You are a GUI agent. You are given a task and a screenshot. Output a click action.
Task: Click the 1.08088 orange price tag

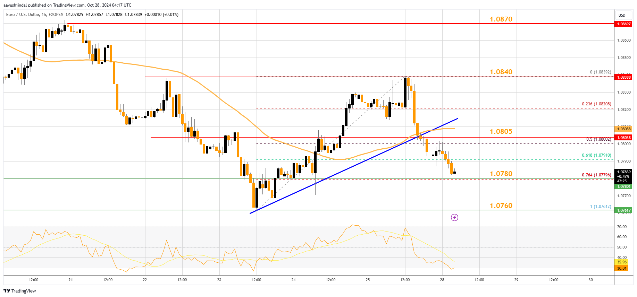623,129
